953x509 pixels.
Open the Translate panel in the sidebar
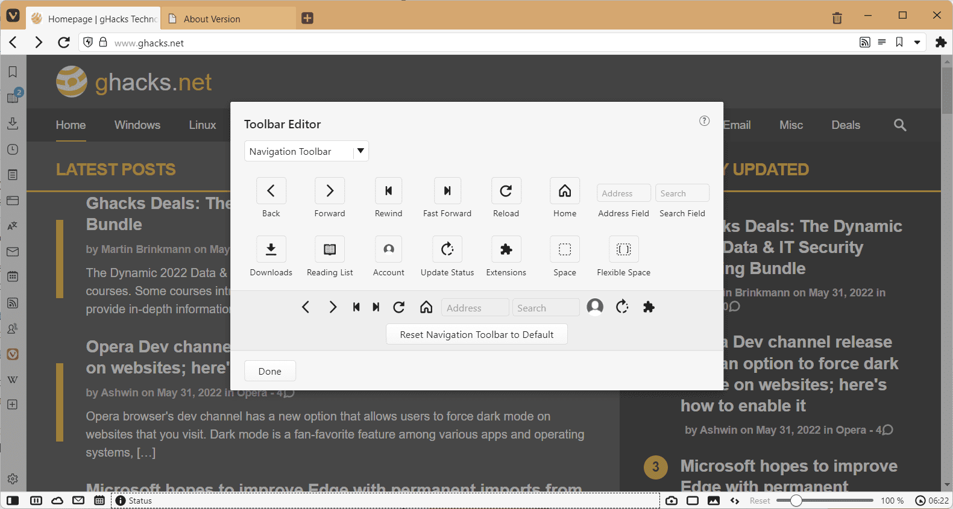pyautogui.click(x=13, y=226)
